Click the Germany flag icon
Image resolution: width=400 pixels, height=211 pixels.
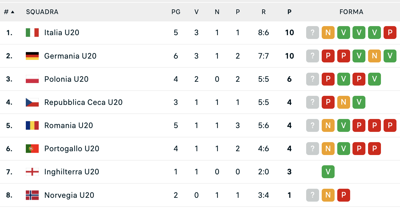coord(32,56)
